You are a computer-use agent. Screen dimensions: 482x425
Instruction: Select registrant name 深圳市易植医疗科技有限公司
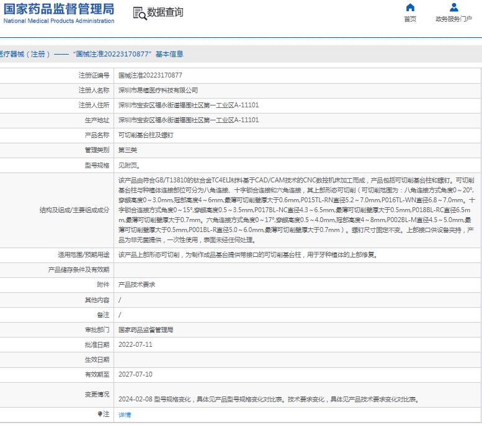coord(158,91)
